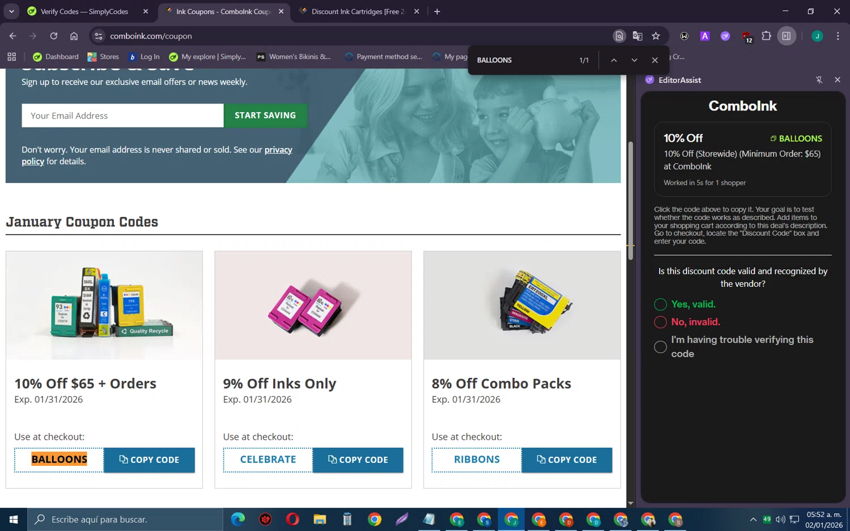Screen dimensions: 850x531
Task: Click the CELEBRATE code box
Action: [268, 460]
